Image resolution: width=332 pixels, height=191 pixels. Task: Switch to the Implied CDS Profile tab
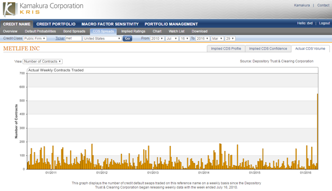(x=226, y=49)
